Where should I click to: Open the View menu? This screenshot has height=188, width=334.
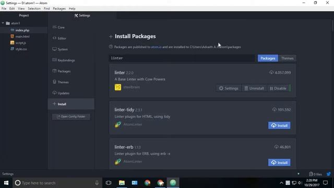21,8
